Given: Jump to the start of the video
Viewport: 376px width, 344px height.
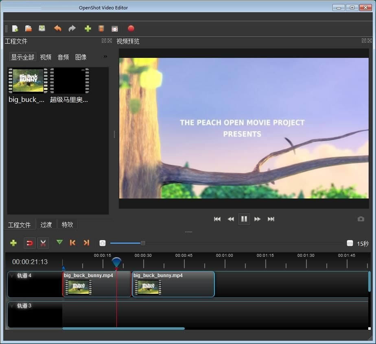Looking at the screenshot, I should point(217,219).
